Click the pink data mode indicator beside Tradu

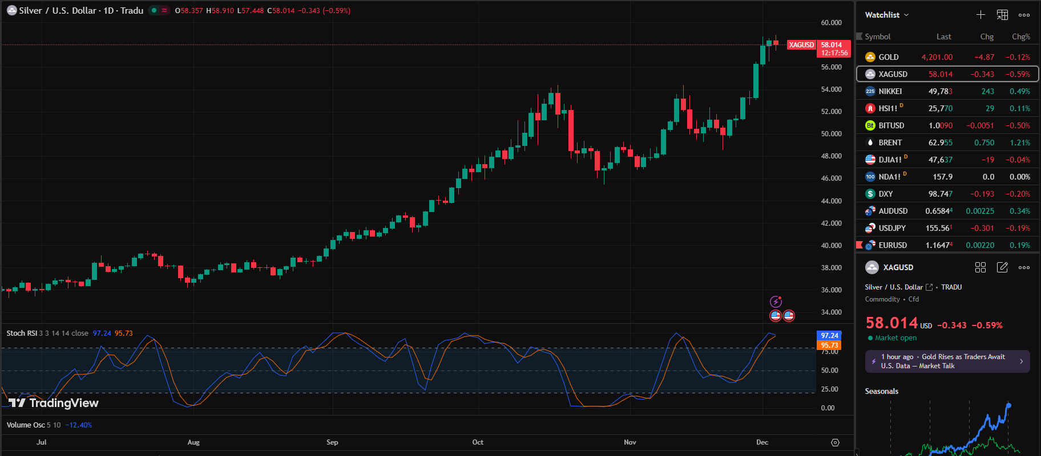pyautogui.click(x=164, y=10)
